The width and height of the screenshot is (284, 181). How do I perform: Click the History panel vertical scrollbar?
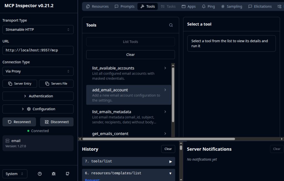pos(181,148)
